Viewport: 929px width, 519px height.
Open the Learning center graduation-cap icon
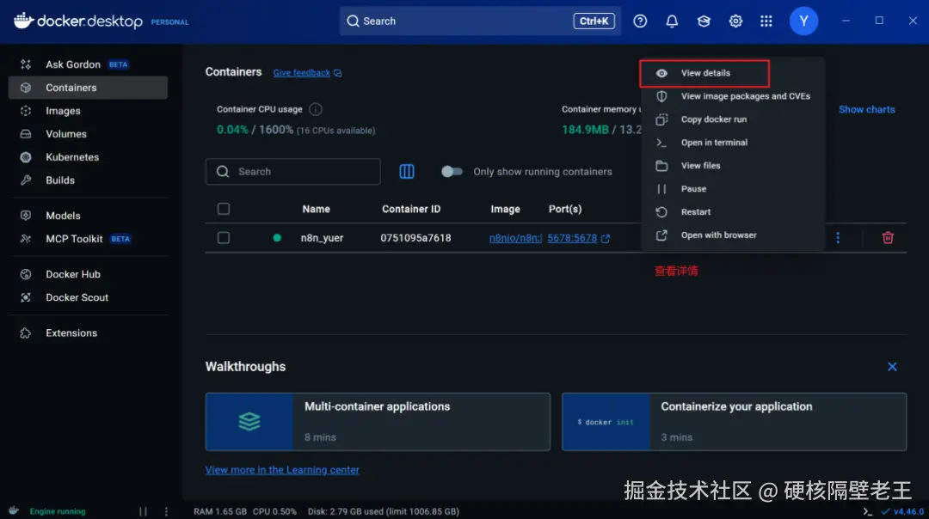point(704,21)
